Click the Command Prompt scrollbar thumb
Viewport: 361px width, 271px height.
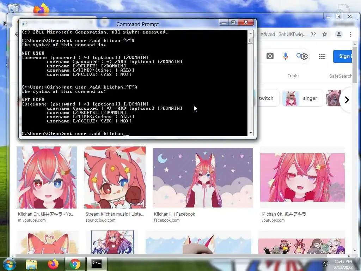point(251,40)
